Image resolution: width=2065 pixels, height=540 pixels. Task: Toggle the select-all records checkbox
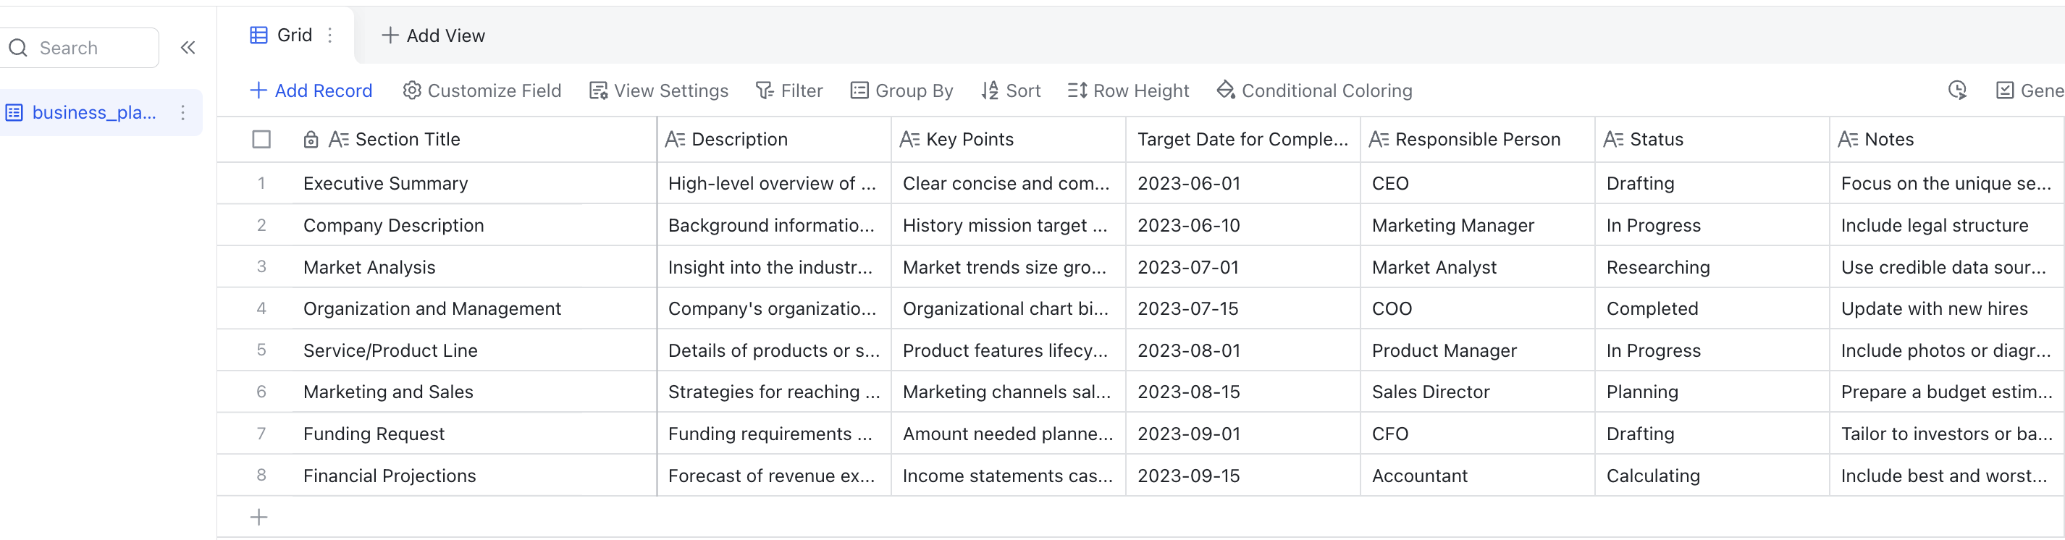(261, 140)
